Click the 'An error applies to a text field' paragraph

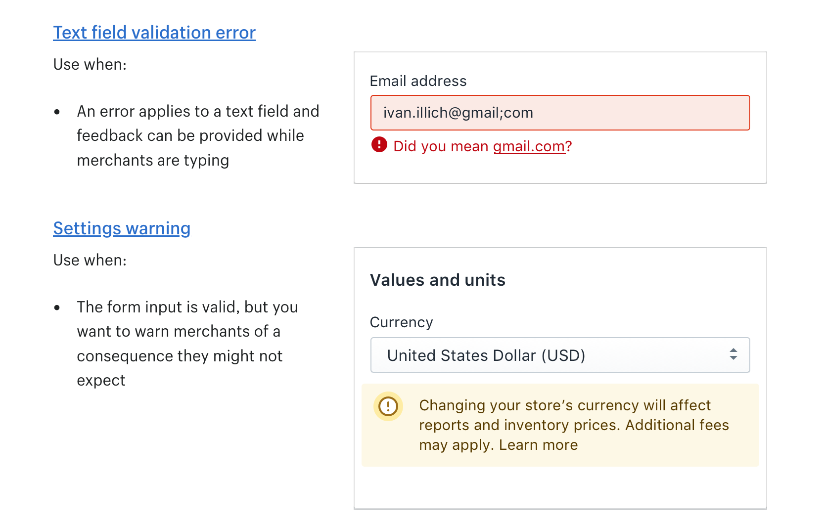coord(198,135)
